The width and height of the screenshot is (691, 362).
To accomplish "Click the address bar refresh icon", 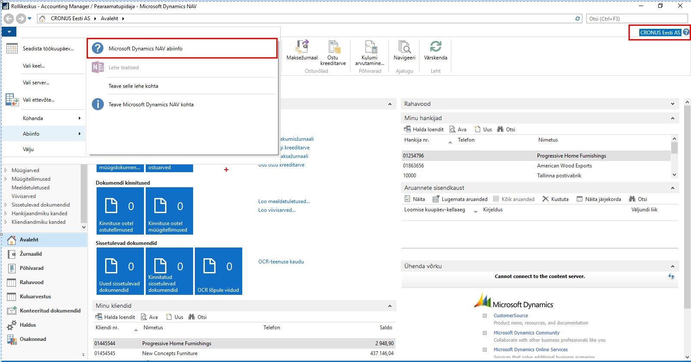I will (578, 19).
